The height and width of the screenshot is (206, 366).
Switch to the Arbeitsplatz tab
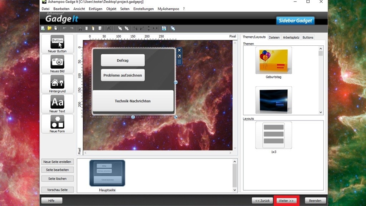click(291, 37)
